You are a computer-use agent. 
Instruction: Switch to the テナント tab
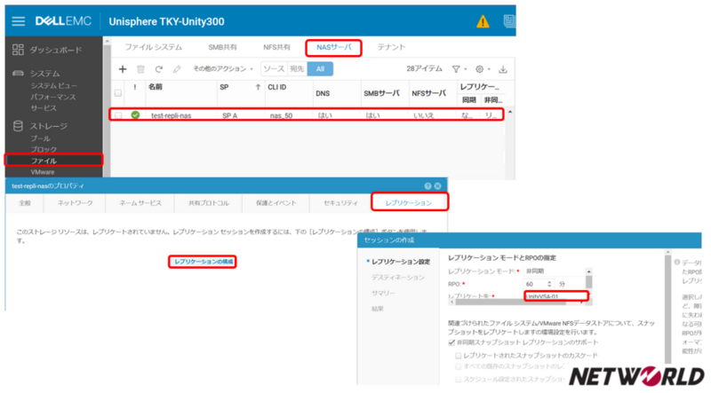(x=391, y=47)
